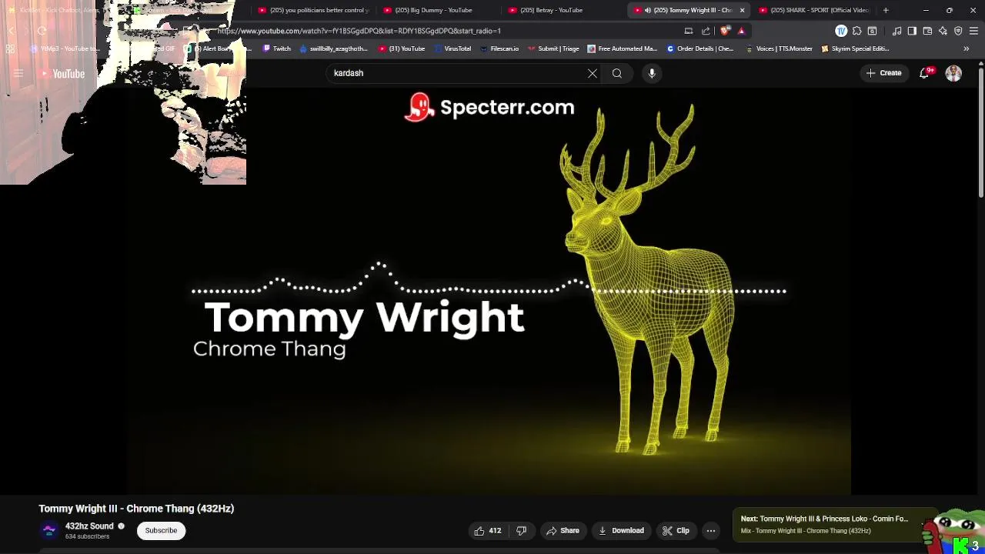This screenshot has width=985, height=554.
Task: Open the Skyrim Special Edition bookmark
Action: pyautogui.click(x=855, y=48)
